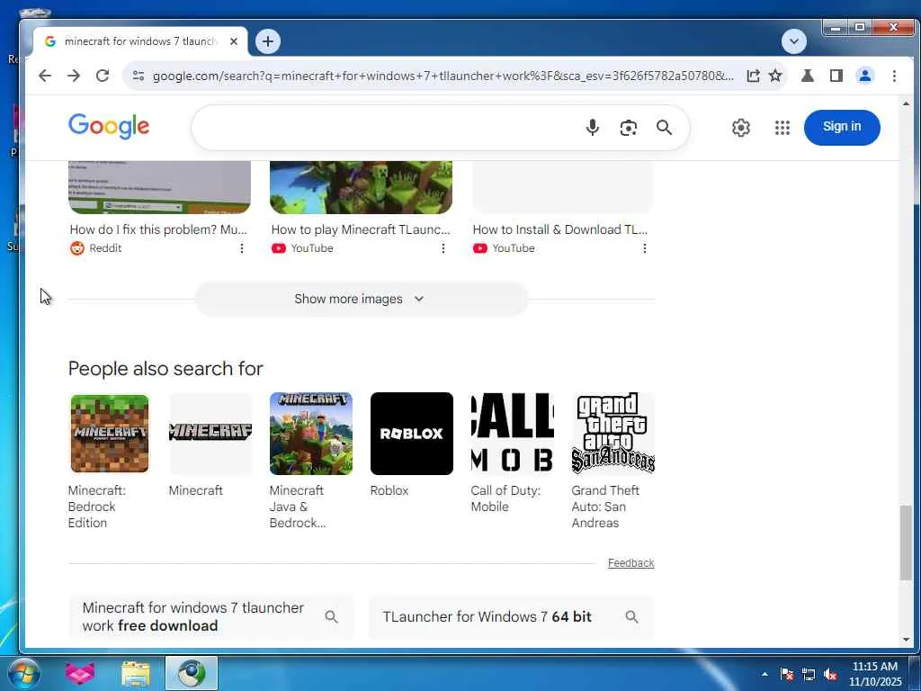Open options for 'How to play' video
Viewport: 921px width, 691px height.
[443, 248]
